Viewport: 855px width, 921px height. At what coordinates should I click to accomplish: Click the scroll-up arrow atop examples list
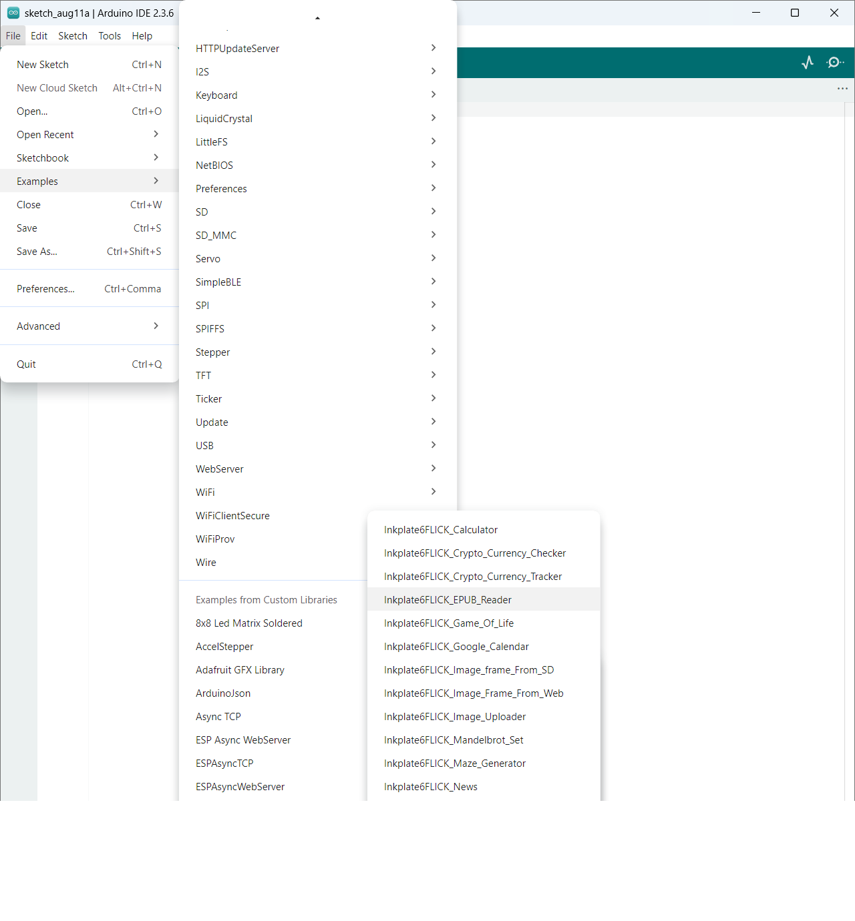(x=317, y=18)
